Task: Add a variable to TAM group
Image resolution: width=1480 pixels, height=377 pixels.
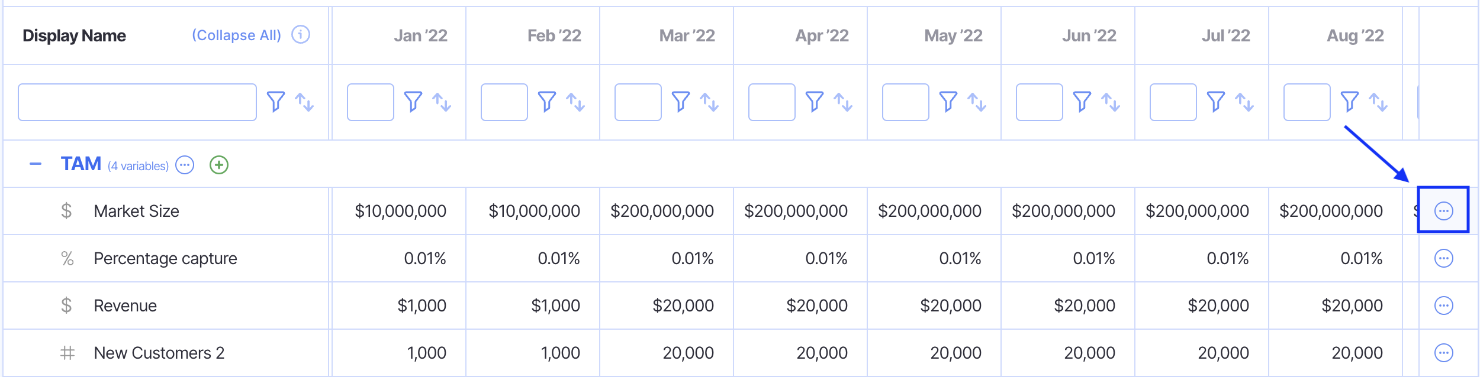Action: click(x=219, y=165)
